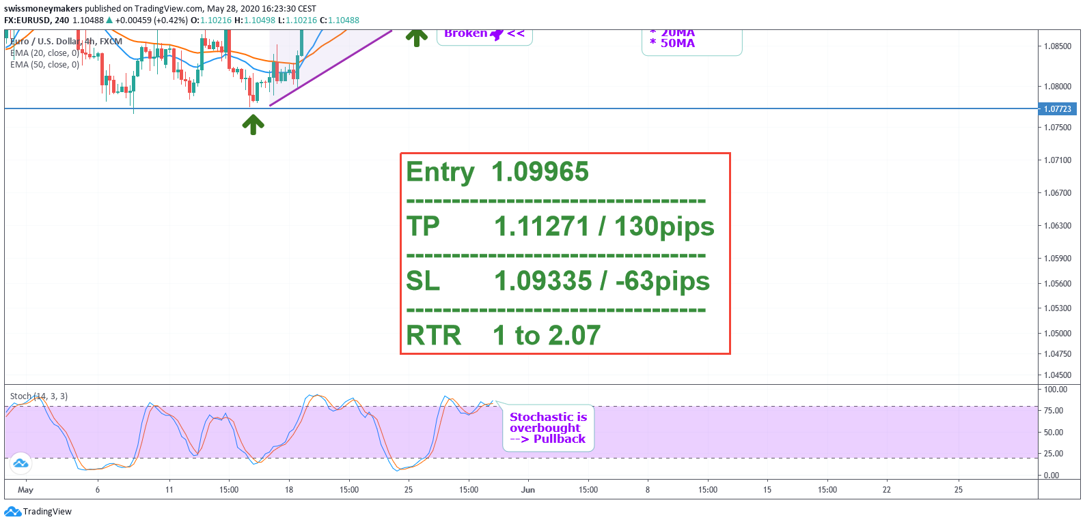The width and height of the screenshot is (1085, 524).
Task: Click the 11 date label on time axis
Action: (169, 490)
